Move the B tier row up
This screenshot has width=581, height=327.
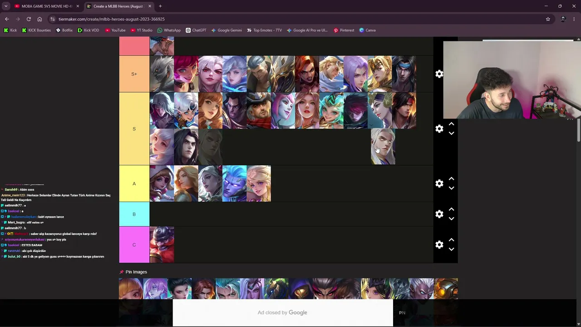point(451,209)
